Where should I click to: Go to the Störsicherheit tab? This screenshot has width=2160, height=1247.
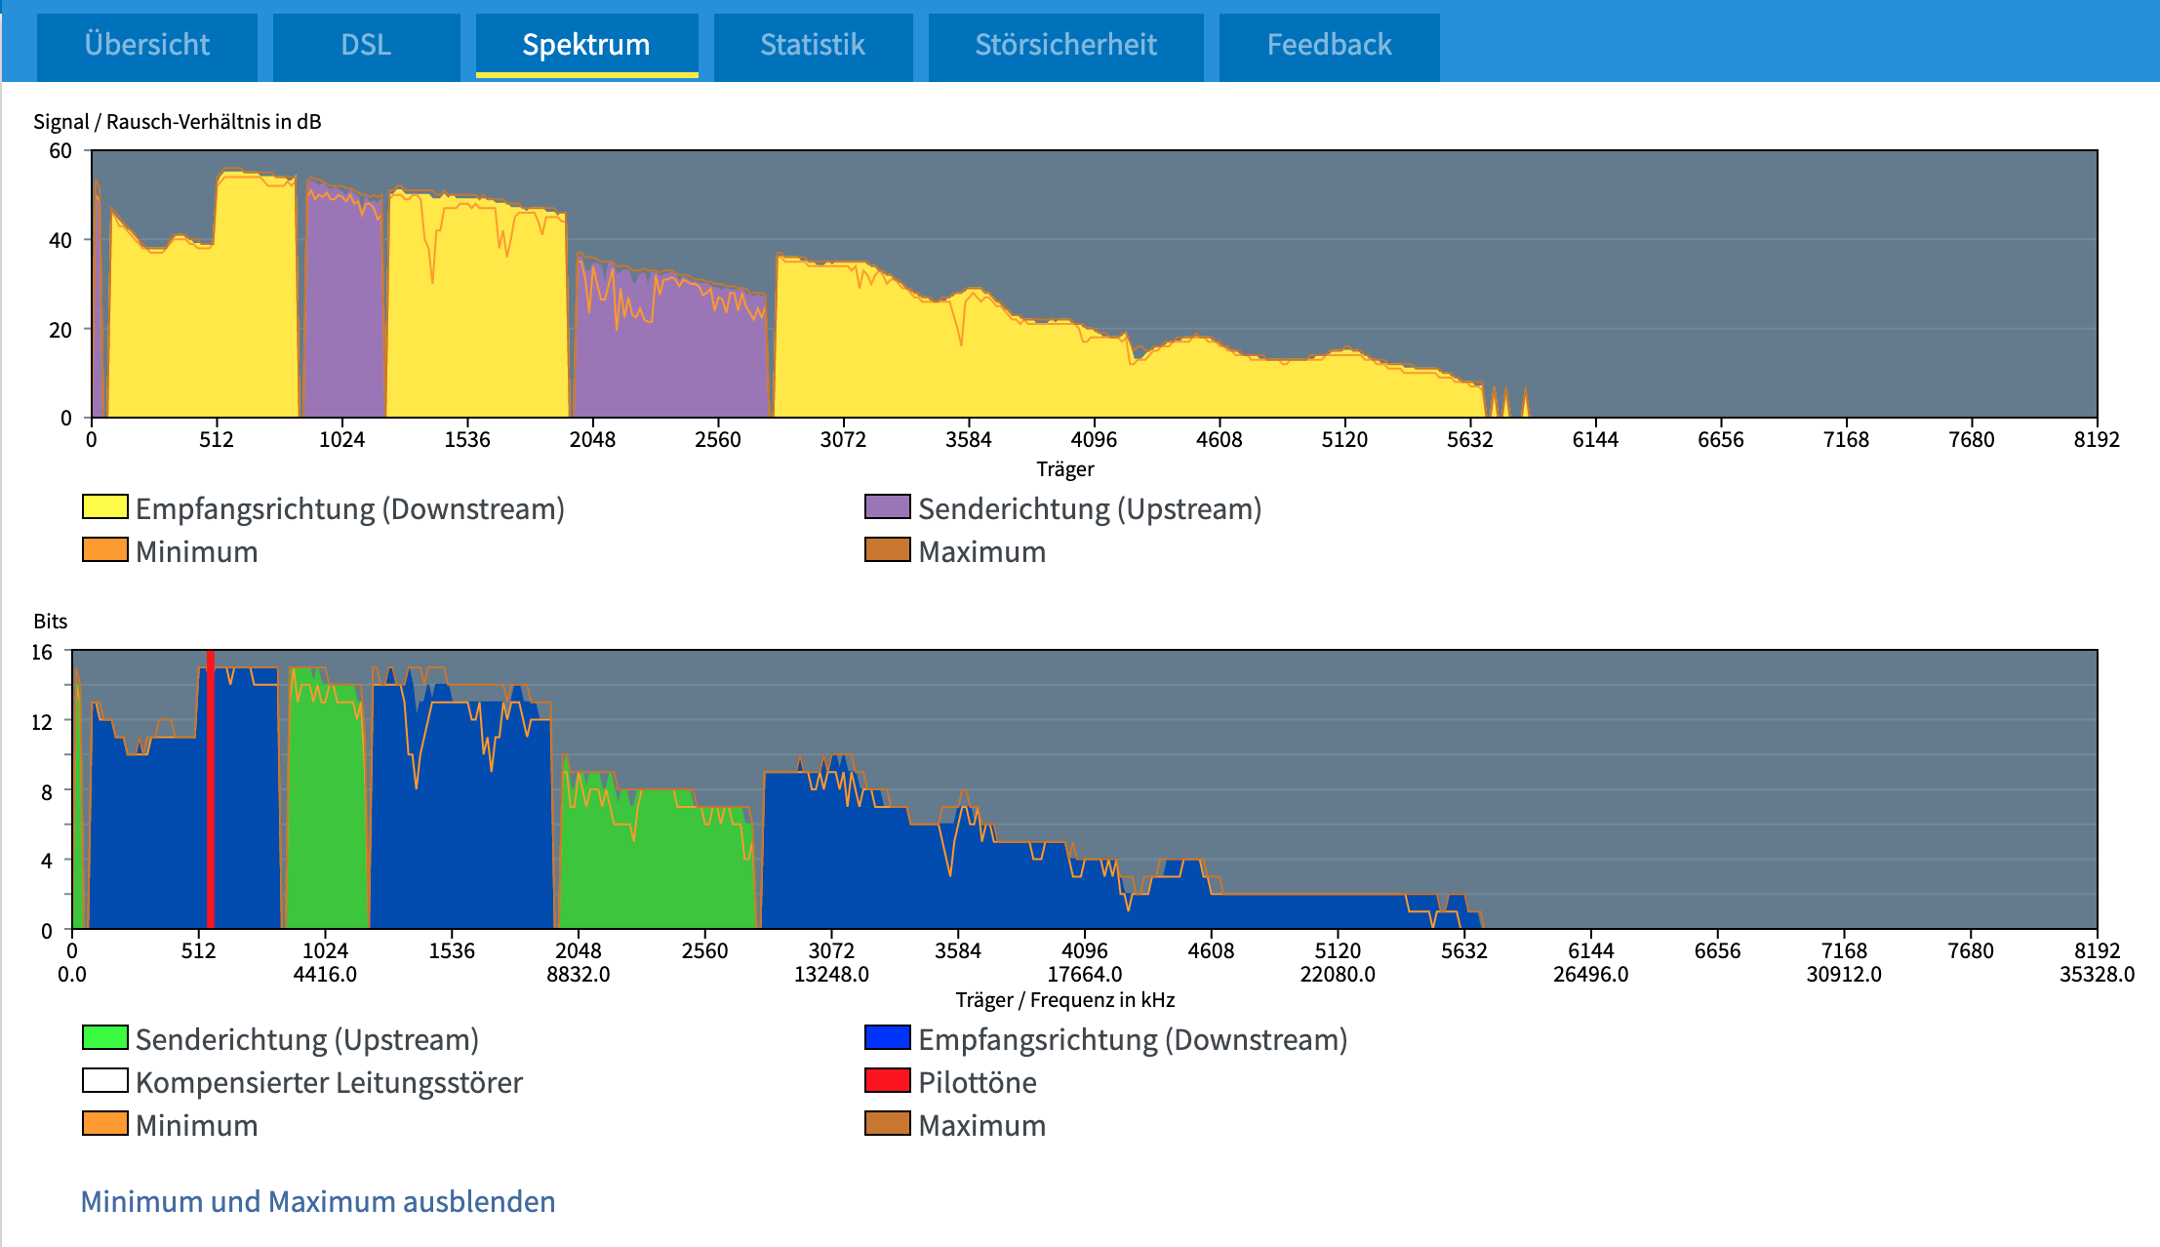pos(1065,45)
